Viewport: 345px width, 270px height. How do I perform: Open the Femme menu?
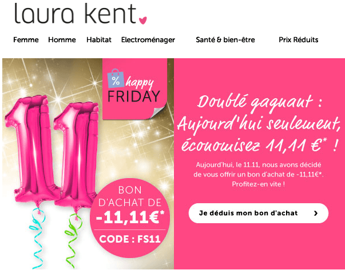pyautogui.click(x=26, y=40)
